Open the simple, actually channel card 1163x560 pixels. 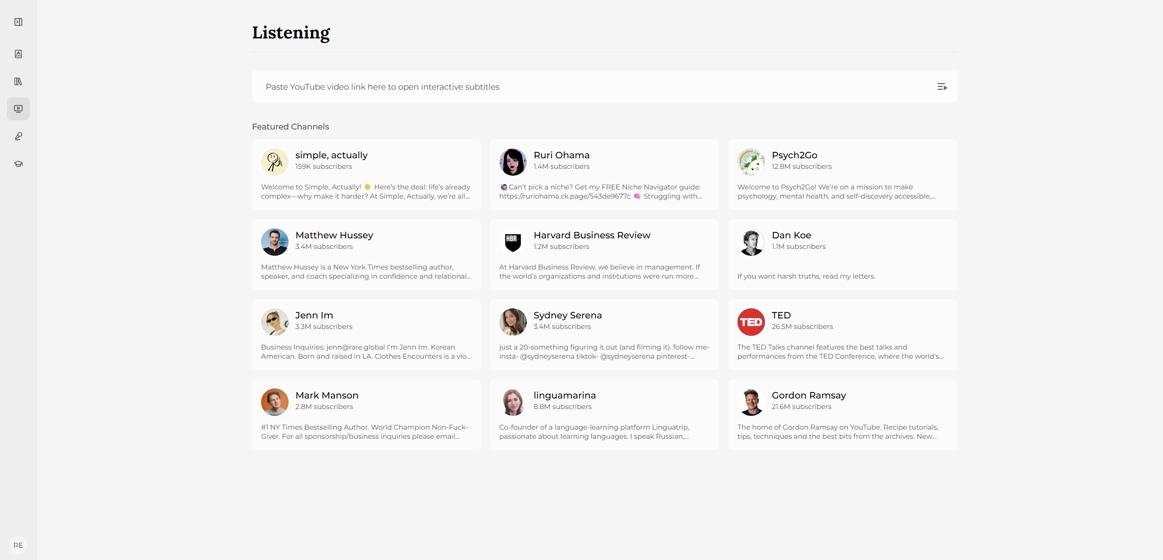366,175
